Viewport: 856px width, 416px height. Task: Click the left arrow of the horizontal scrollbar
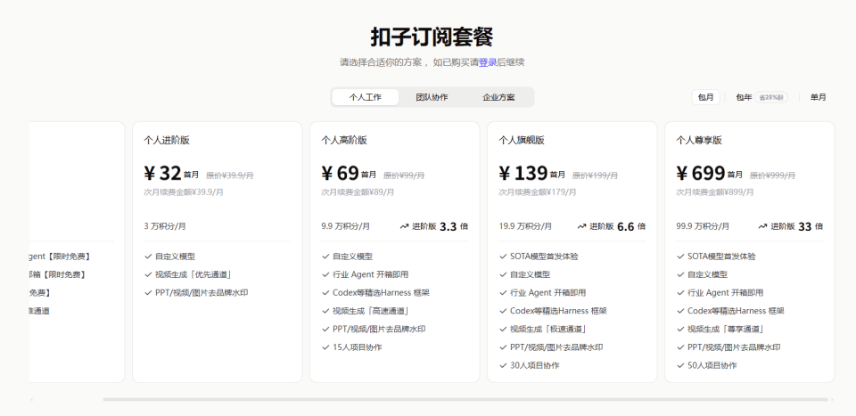pos(31,400)
